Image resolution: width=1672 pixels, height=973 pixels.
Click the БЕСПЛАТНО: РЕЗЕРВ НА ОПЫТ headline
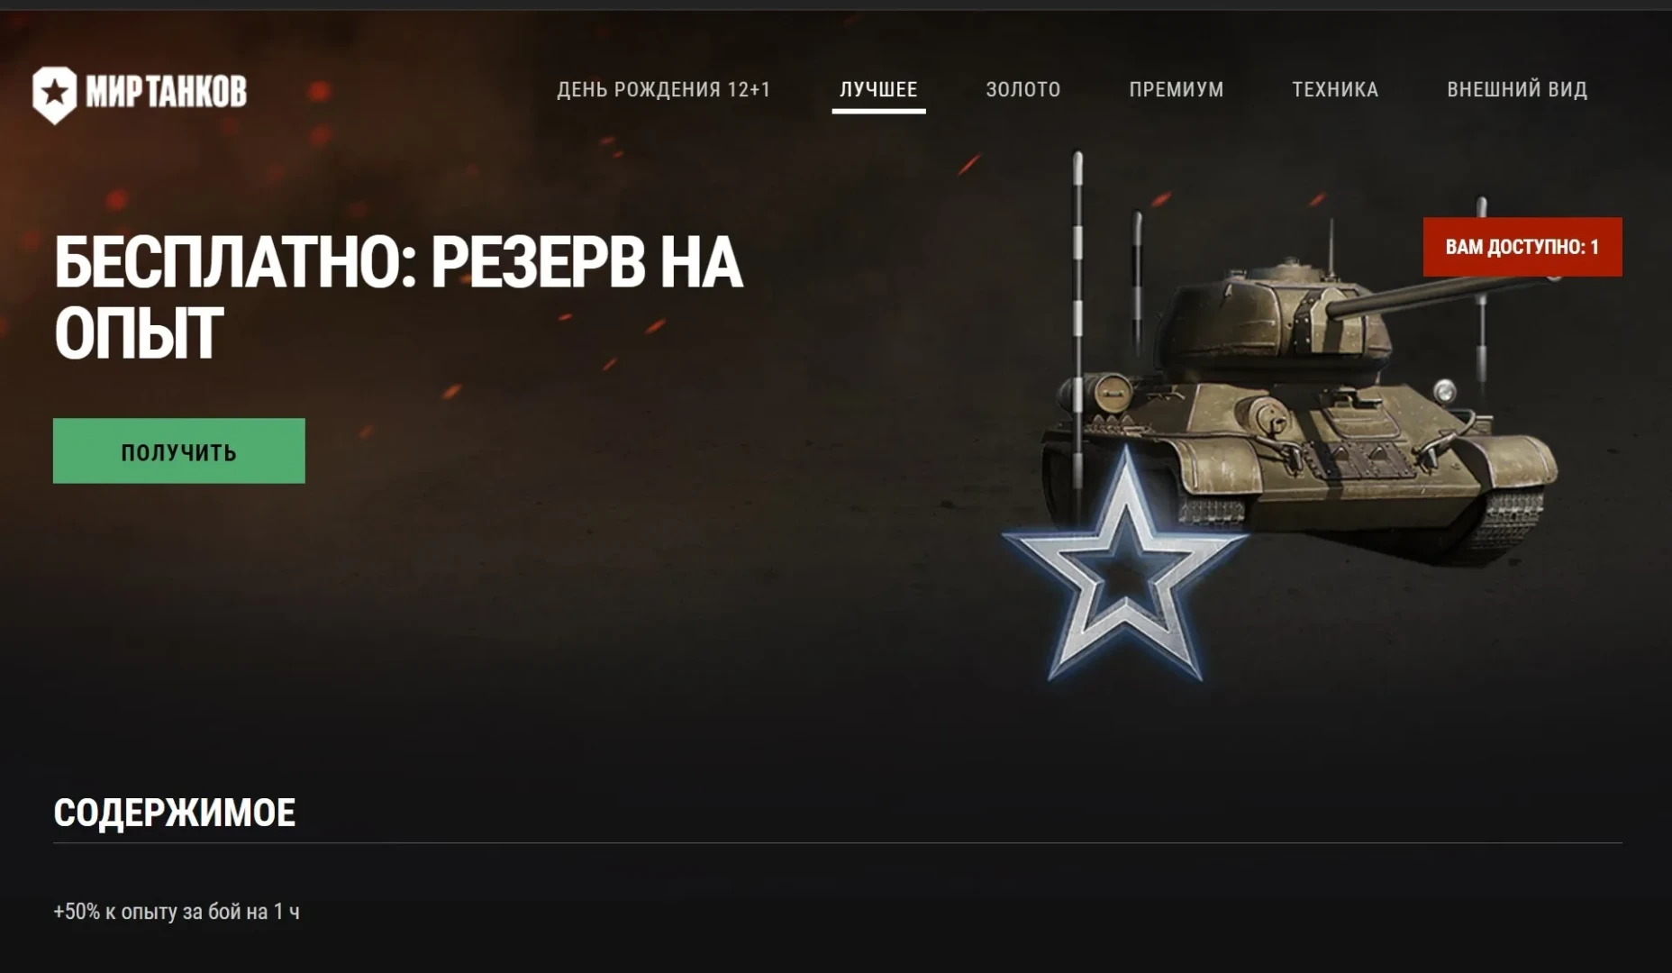tap(398, 298)
